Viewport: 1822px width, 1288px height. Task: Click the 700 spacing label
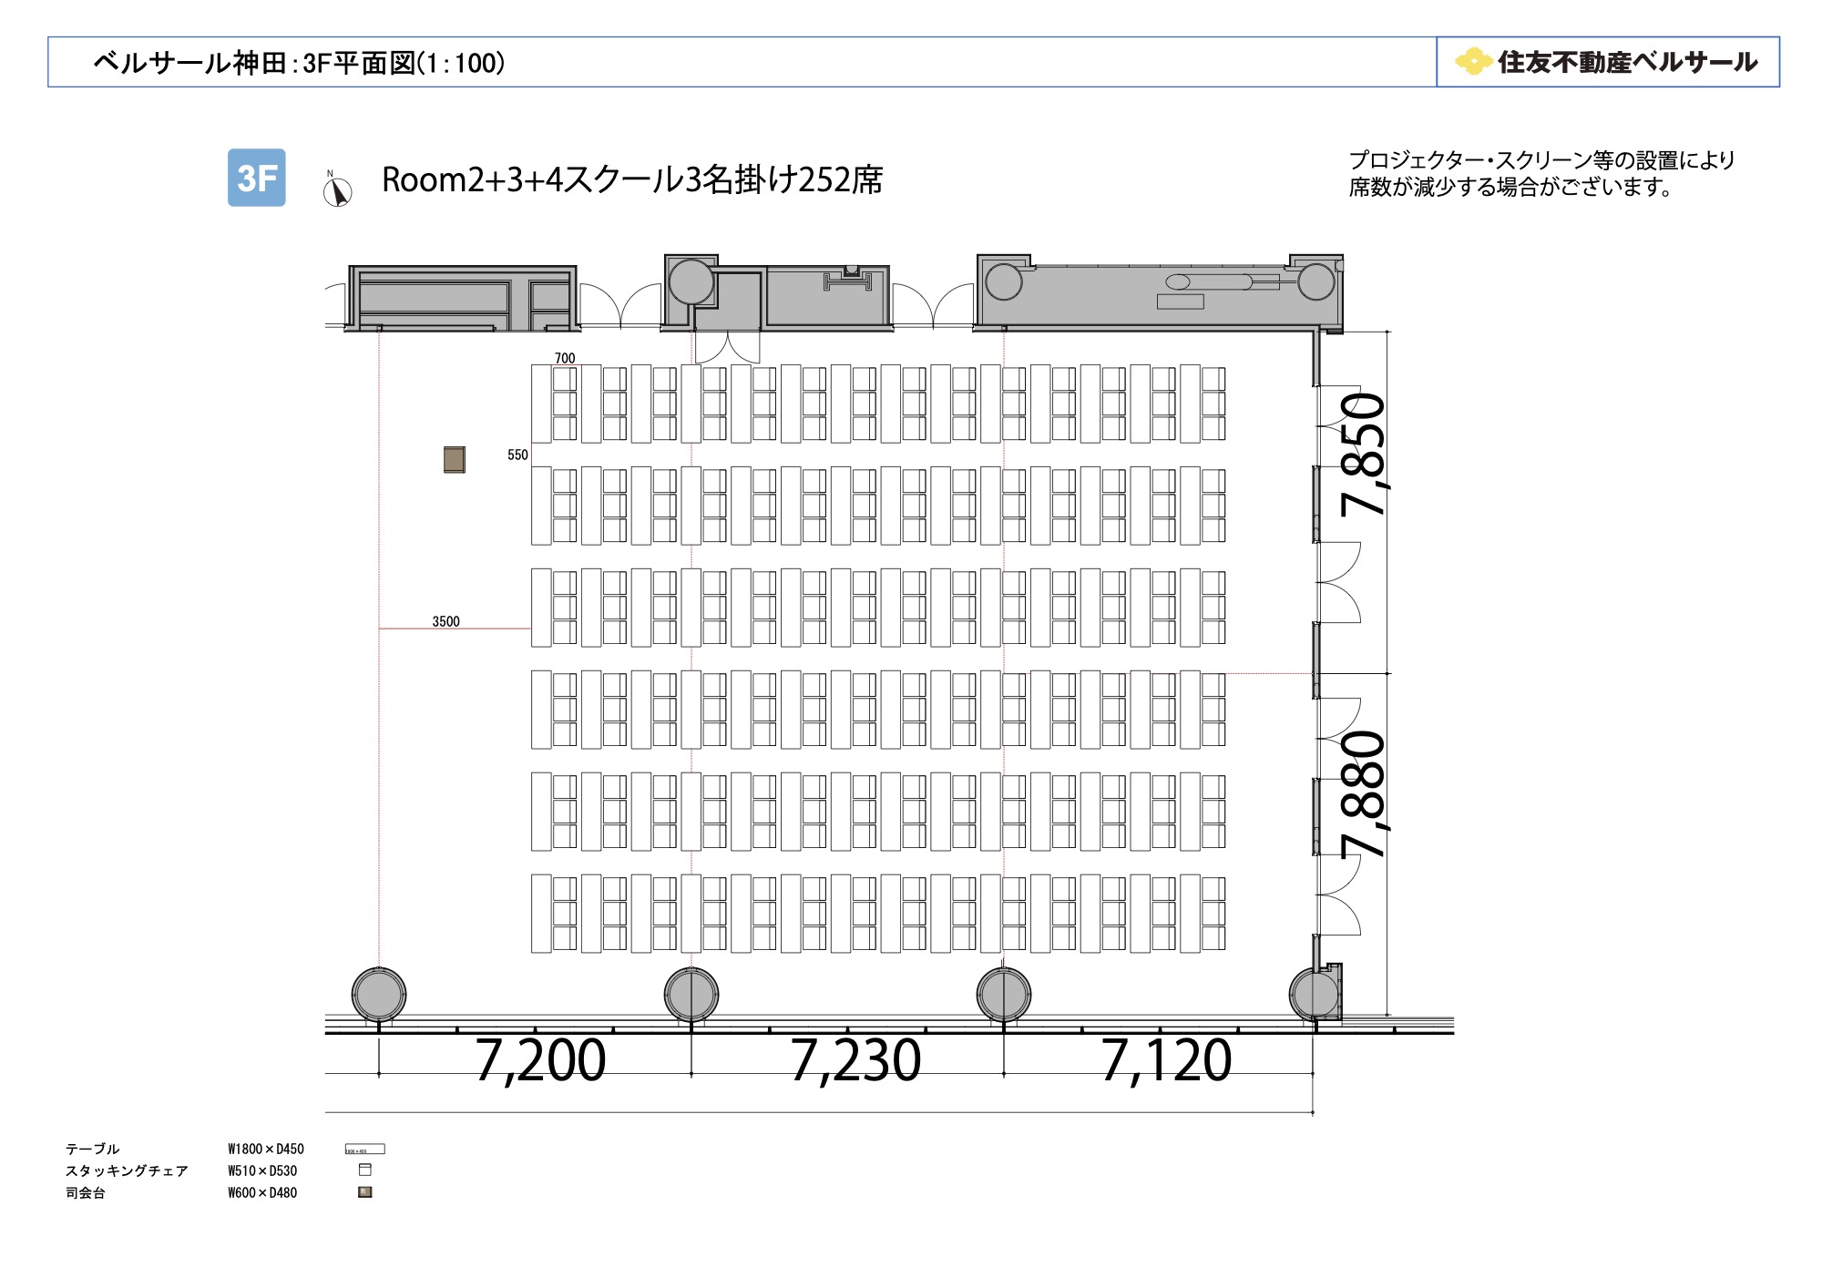point(565,358)
